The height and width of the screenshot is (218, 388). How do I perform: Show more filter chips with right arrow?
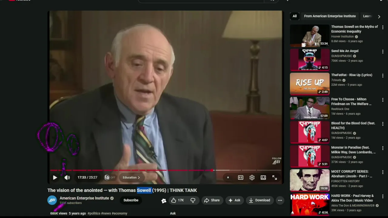379,16
